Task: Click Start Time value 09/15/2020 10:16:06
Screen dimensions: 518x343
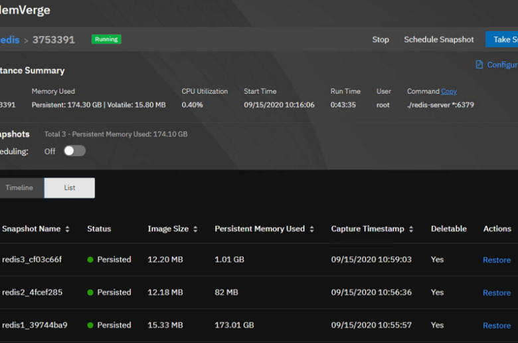Action: pos(279,105)
